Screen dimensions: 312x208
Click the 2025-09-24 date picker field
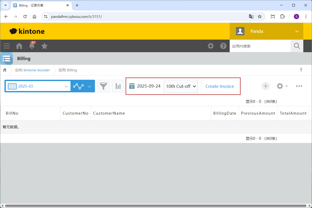(x=145, y=86)
